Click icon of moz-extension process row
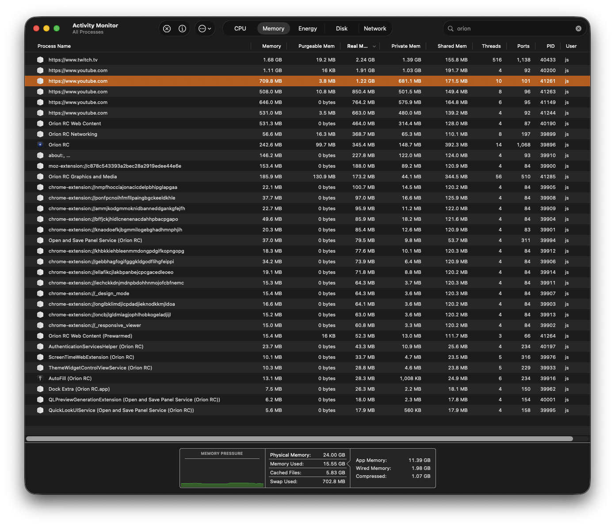This screenshot has width=615, height=527. 40,166
